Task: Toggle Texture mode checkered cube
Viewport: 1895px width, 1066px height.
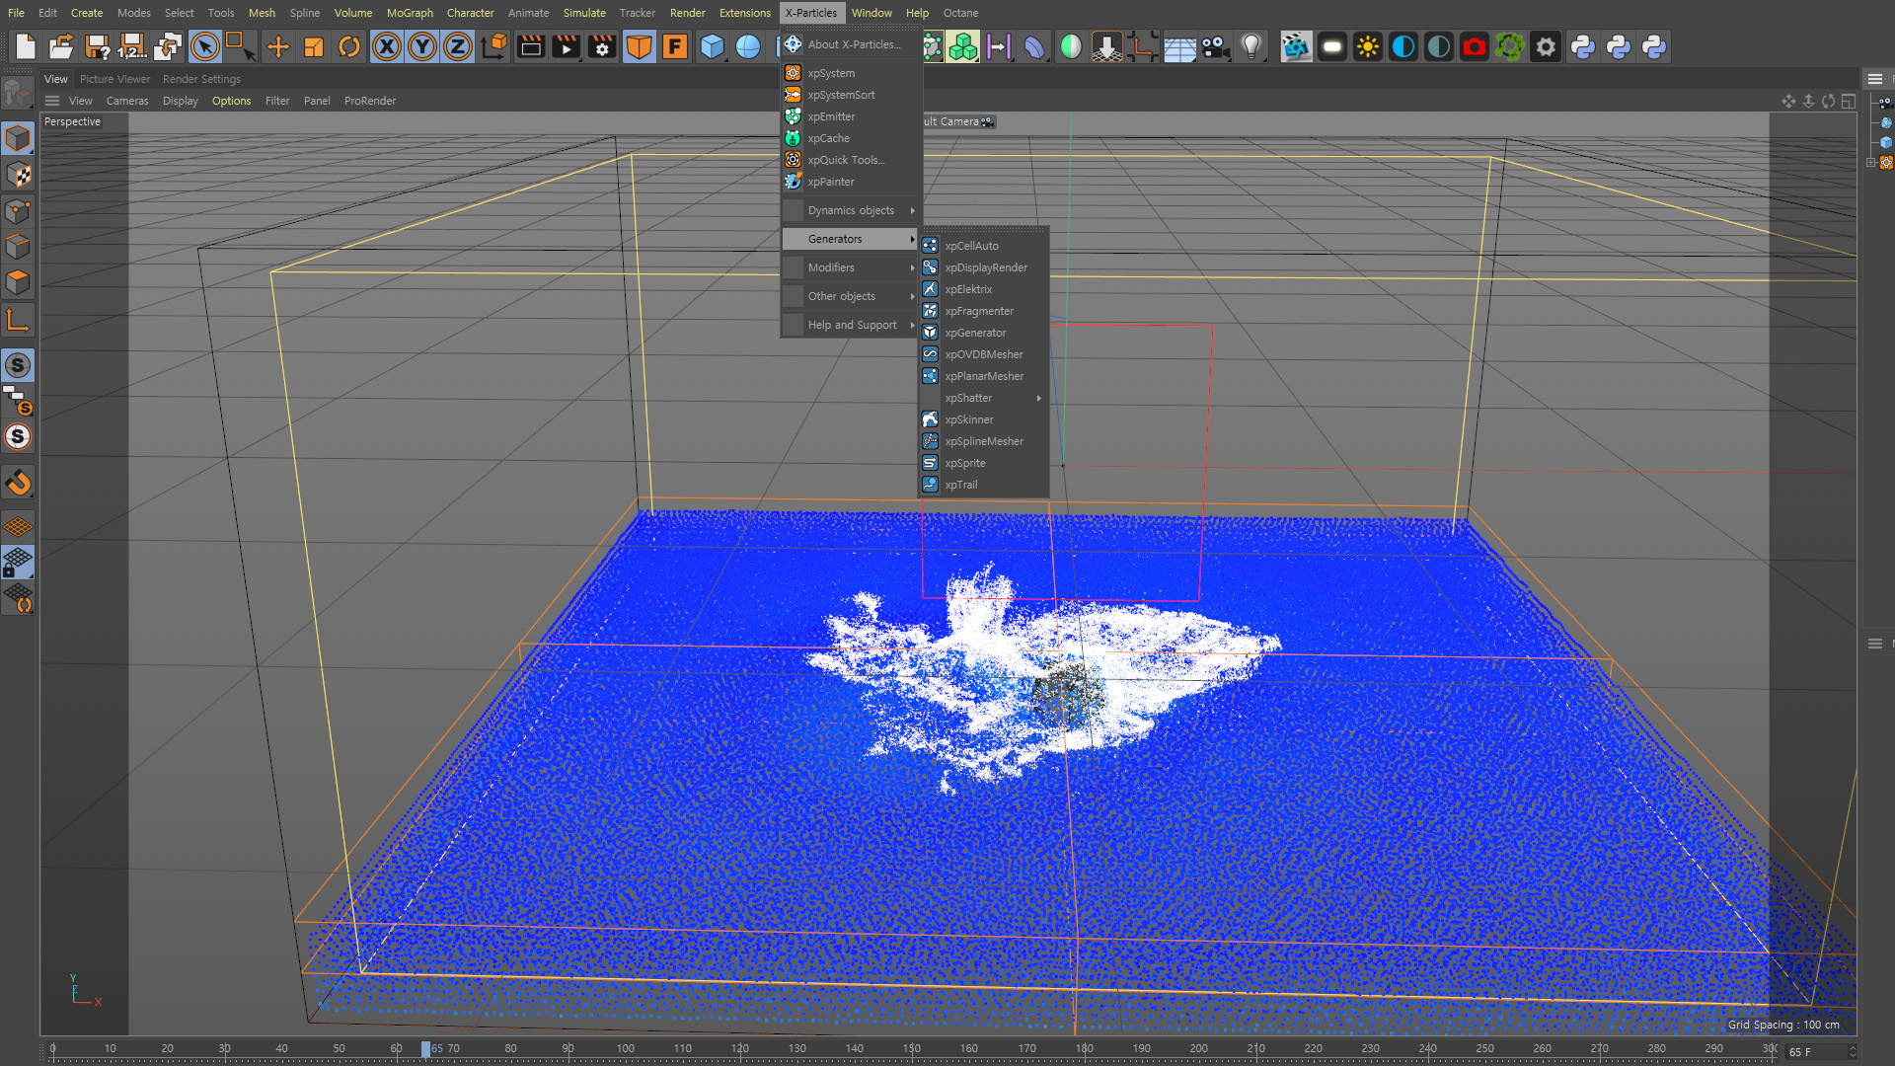Action: click(18, 175)
